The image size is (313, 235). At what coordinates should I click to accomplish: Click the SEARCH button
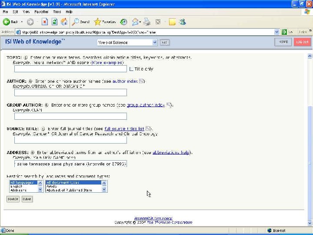click(x=13, y=199)
